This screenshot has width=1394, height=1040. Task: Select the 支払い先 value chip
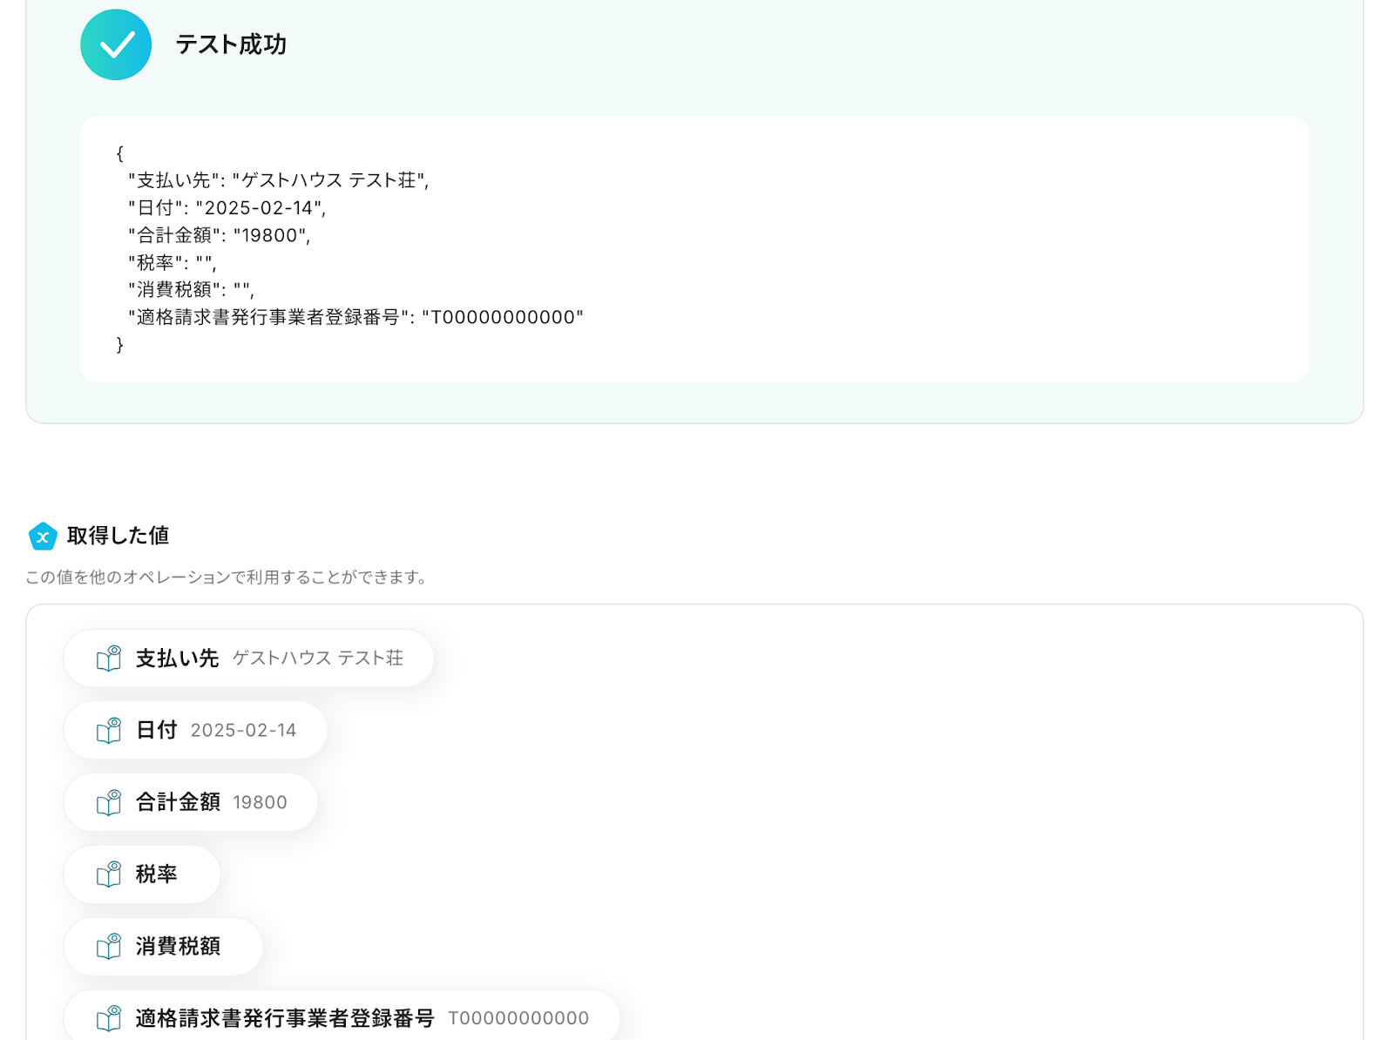248,658
